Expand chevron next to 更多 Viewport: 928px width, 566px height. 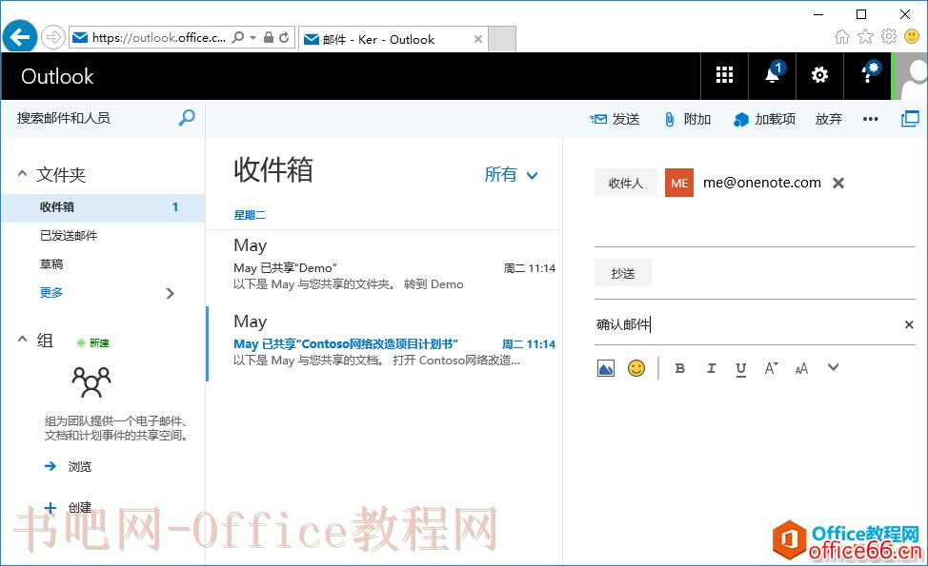click(170, 293)
